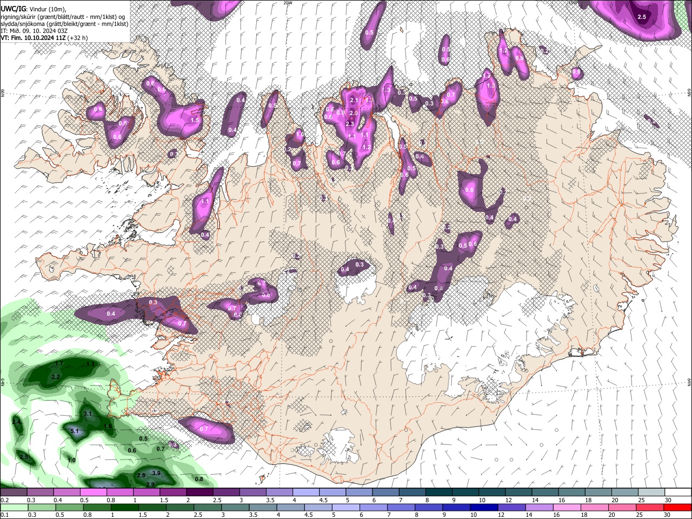This screenshot has width=692, height=519.
Task: Select the bright pink 0.5 swatch on snow scale
Action: tap(93, 493)
